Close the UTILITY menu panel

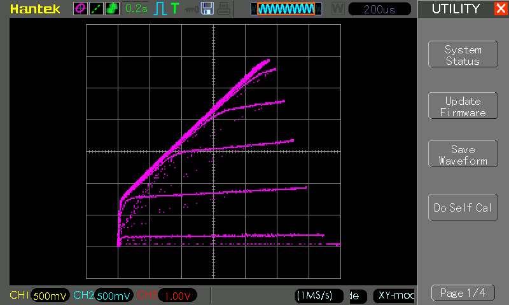coord(500,9)
